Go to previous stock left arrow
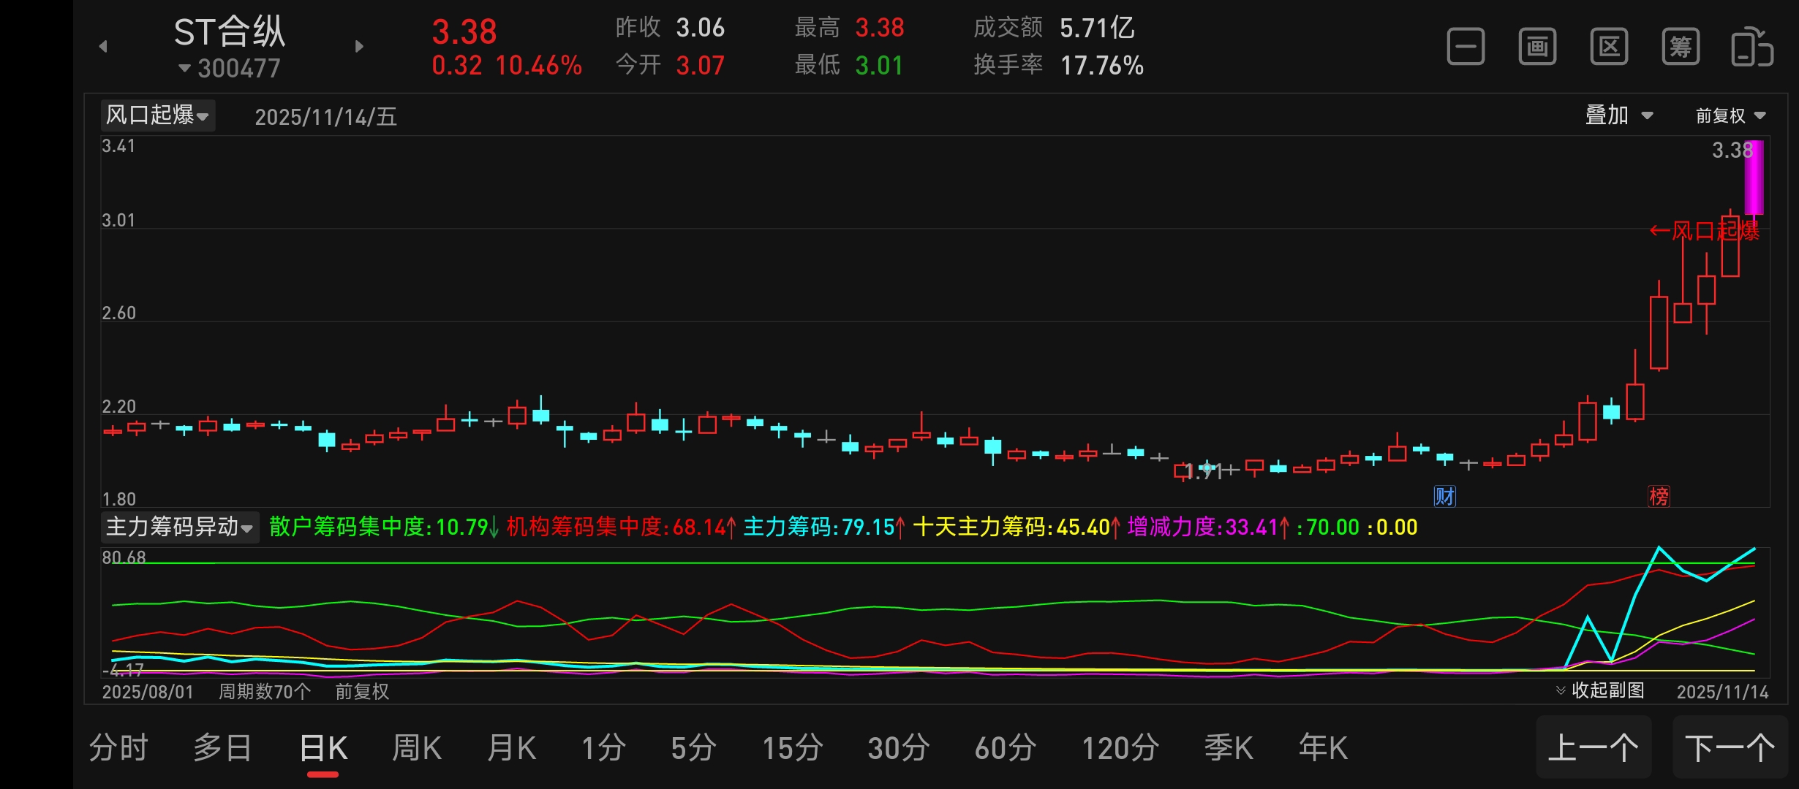The height and width of the screenshot is (789, 1799). (x=103, y=47)
